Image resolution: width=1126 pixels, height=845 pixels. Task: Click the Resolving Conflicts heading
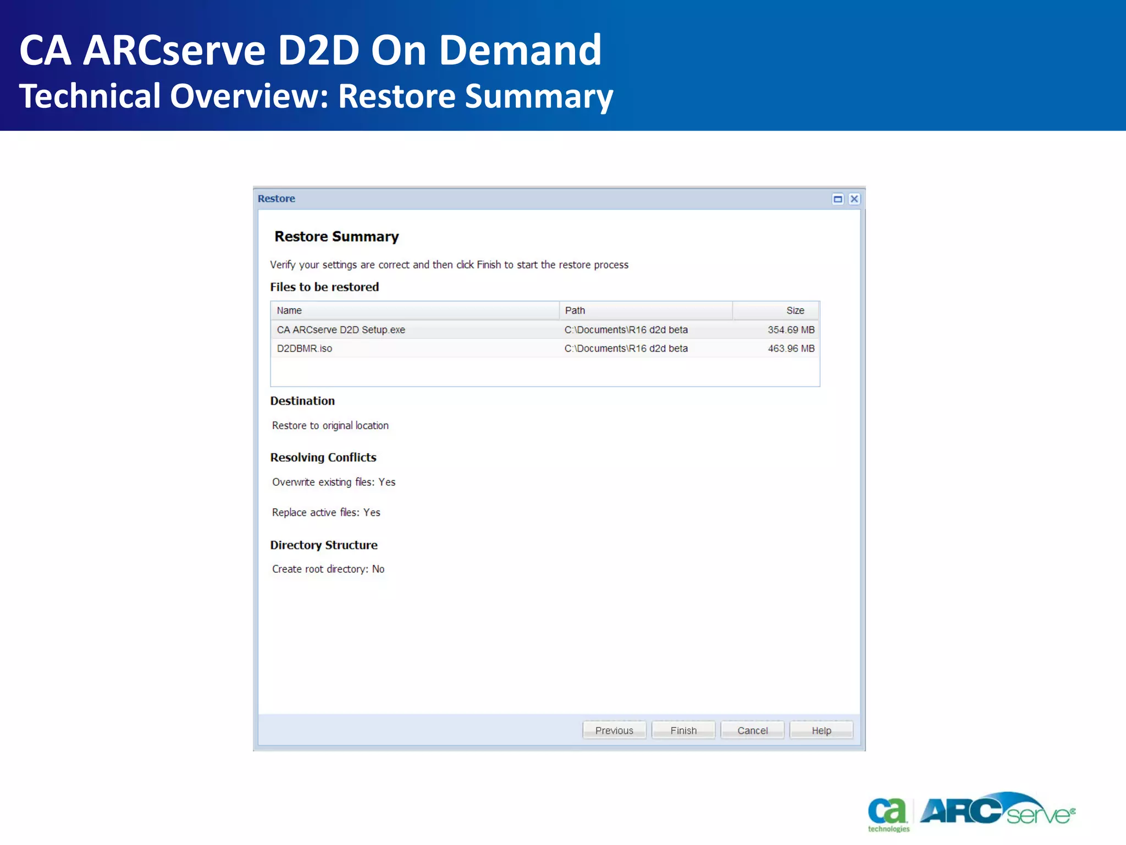coord(323,457)
